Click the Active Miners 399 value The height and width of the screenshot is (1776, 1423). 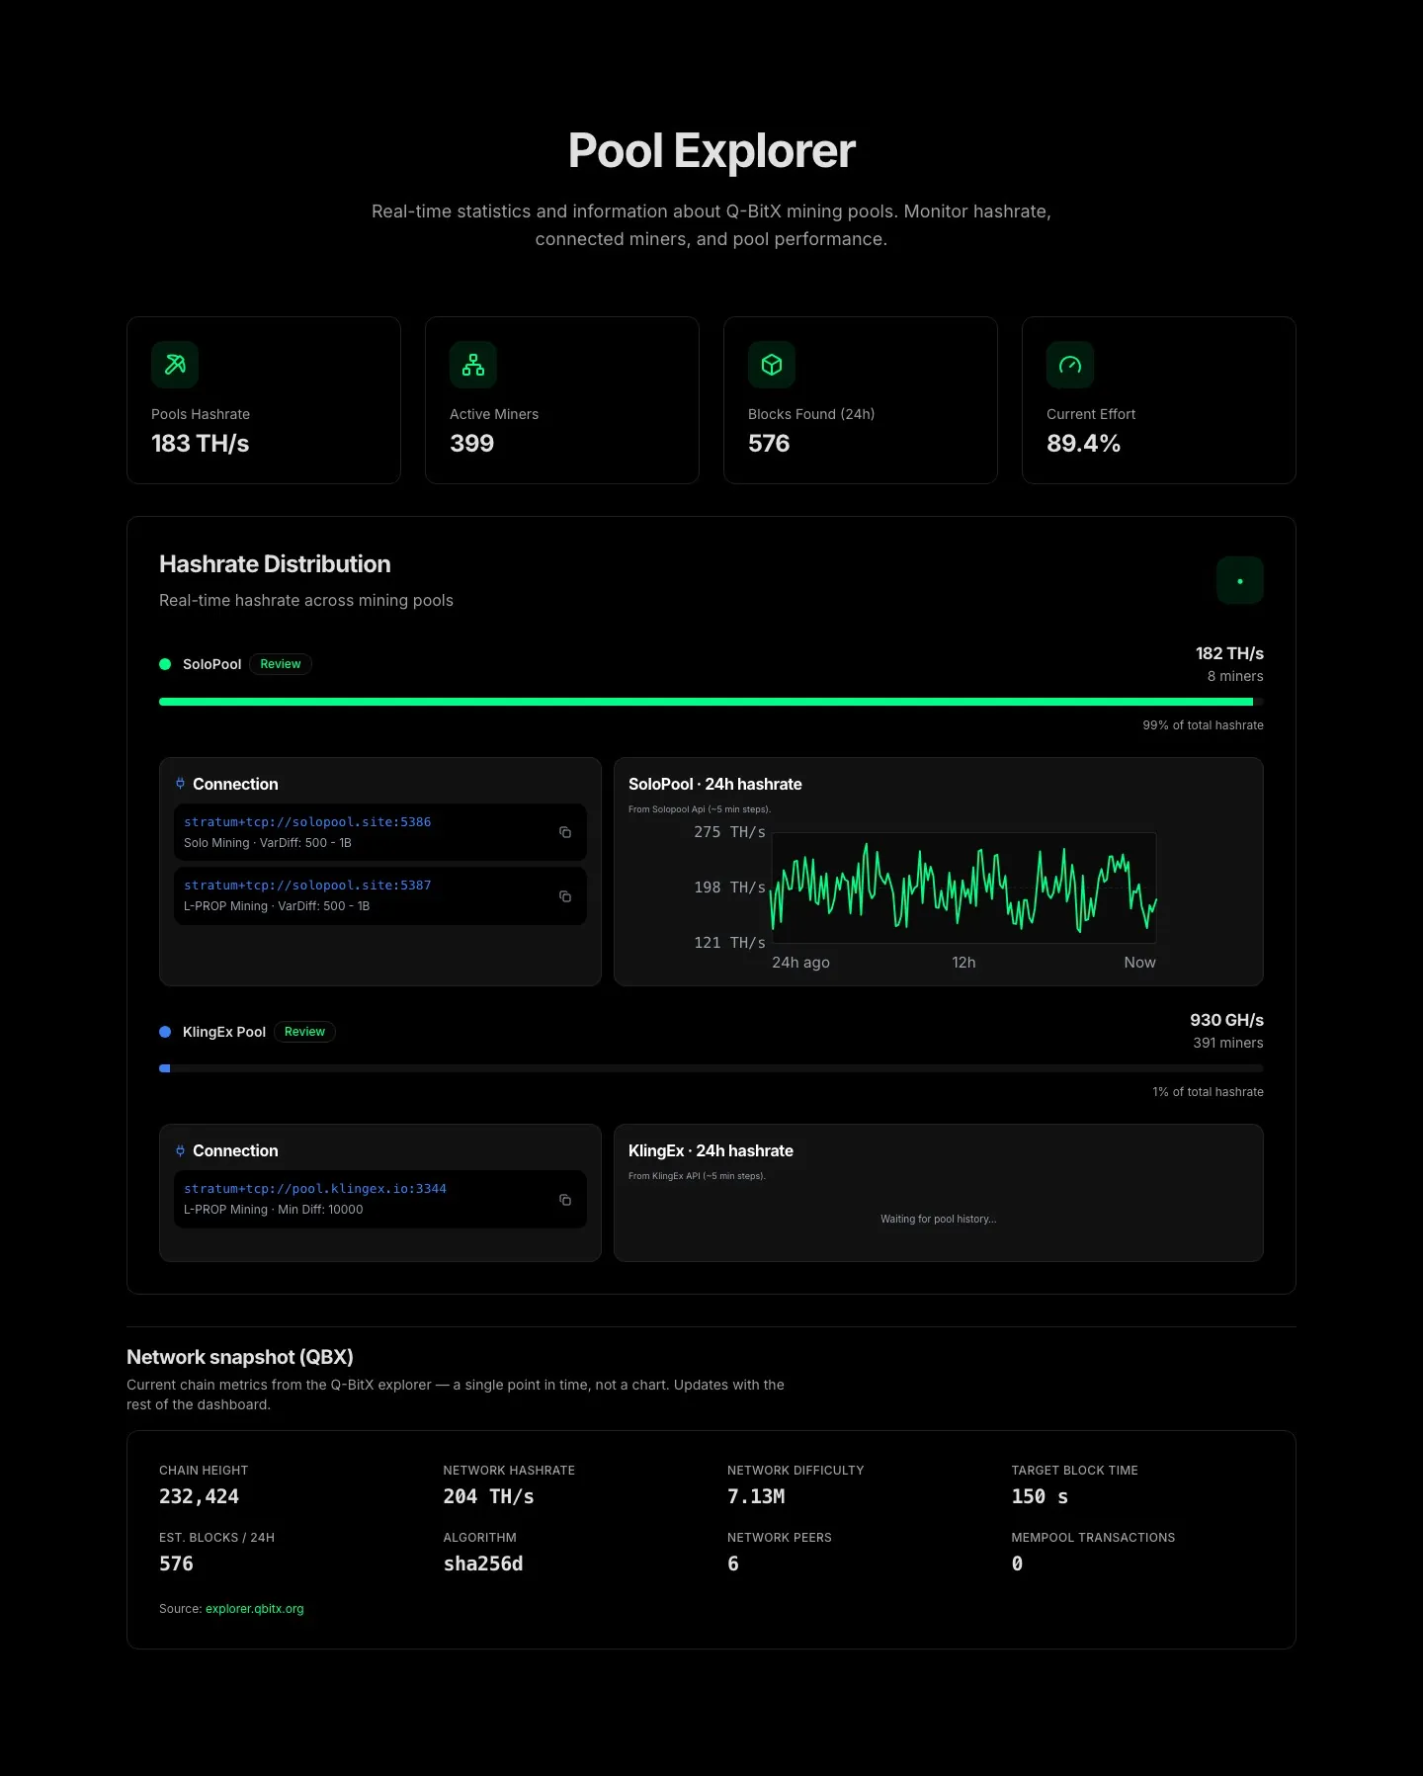pos(471,444)
